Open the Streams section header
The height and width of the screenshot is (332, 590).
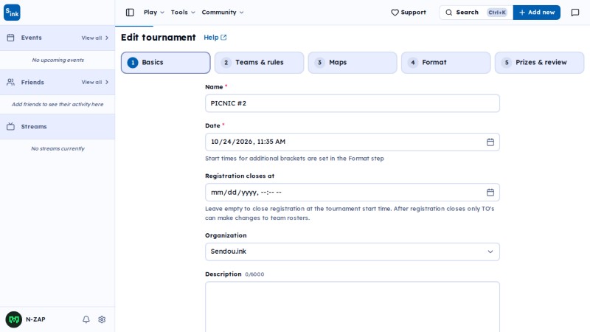[x=58, y=126]
